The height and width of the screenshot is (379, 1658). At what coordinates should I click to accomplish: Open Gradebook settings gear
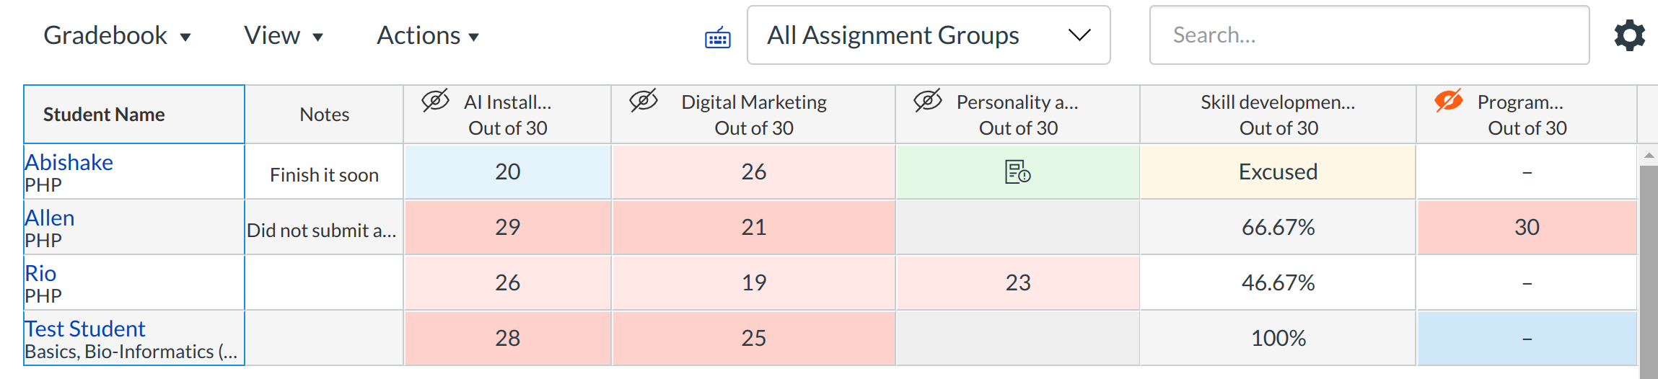point(1629,35)
